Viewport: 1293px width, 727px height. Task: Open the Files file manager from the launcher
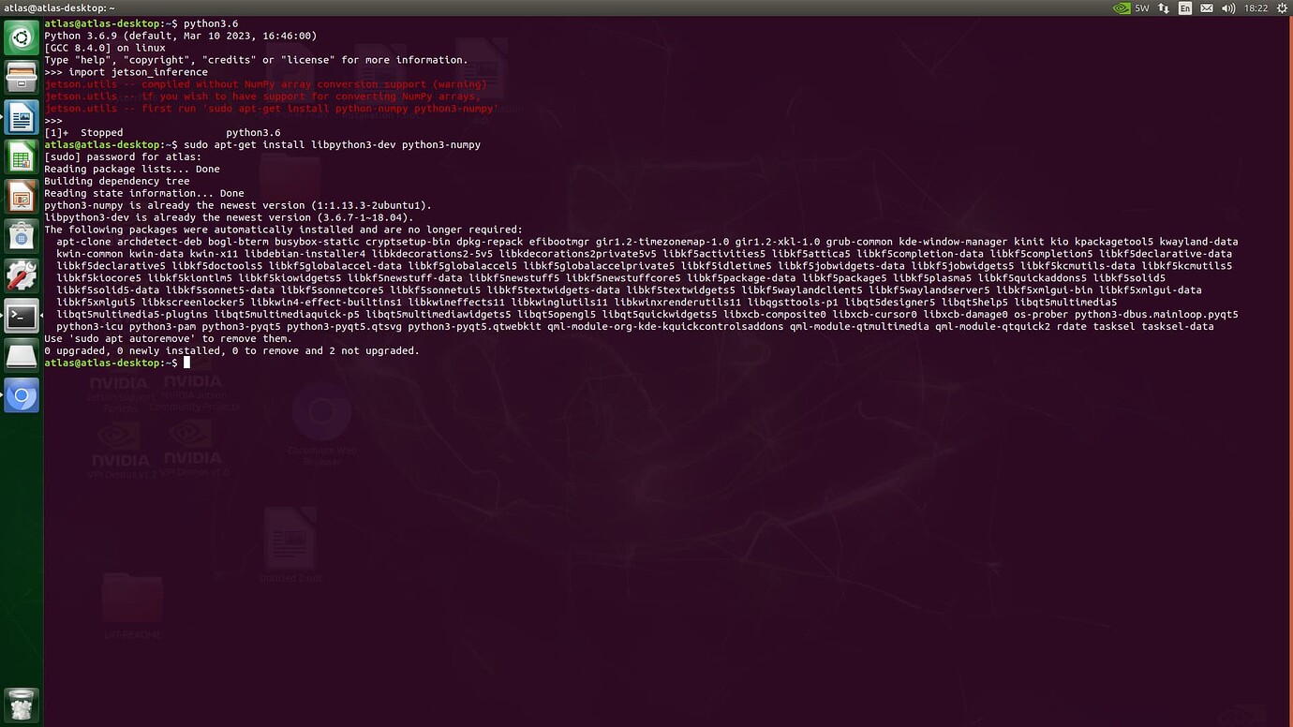coord(21,77)
